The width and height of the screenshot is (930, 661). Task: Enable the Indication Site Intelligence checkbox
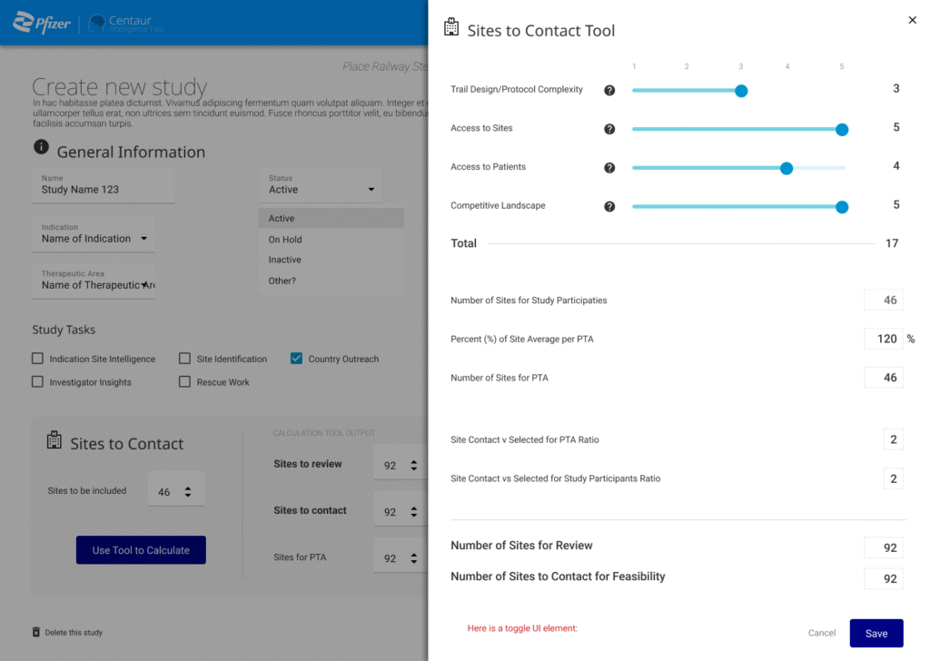pyautogui.click(x=37, y=359)
